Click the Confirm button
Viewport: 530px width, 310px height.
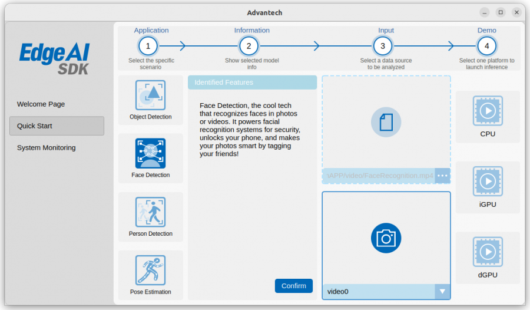(294, 286)
